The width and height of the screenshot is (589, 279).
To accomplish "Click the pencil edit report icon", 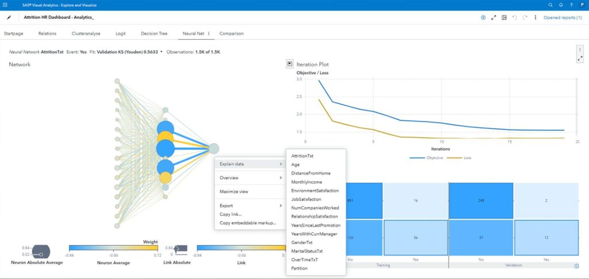I will click(9, 18).
